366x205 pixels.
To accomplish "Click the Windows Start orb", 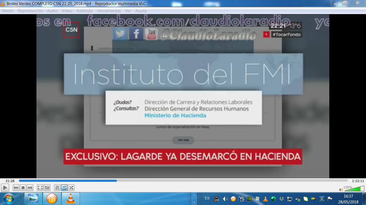I will coord(8,199).
